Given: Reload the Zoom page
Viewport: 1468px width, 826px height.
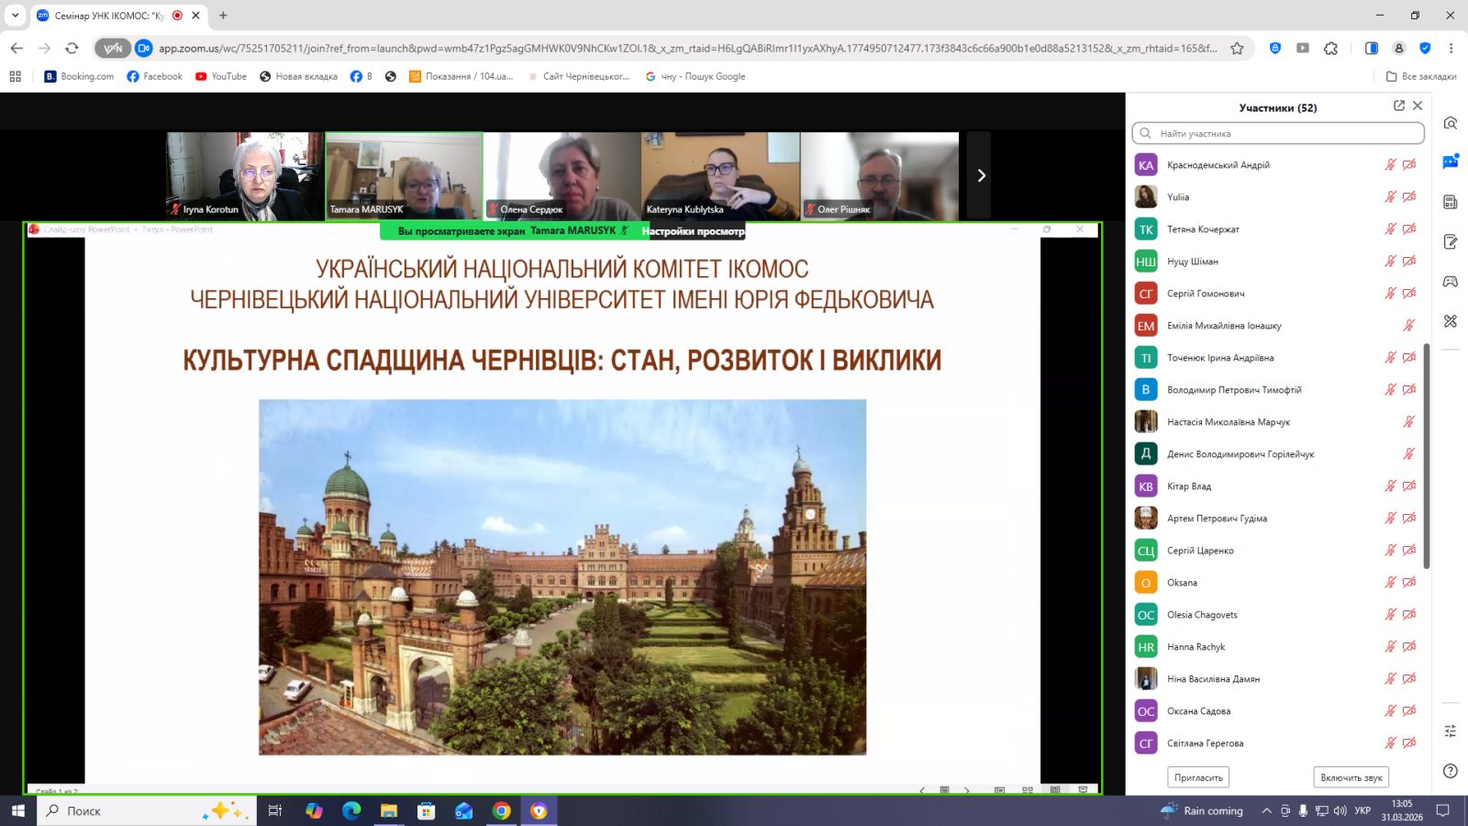Looking at the screenshot, I should click(72, 48).
